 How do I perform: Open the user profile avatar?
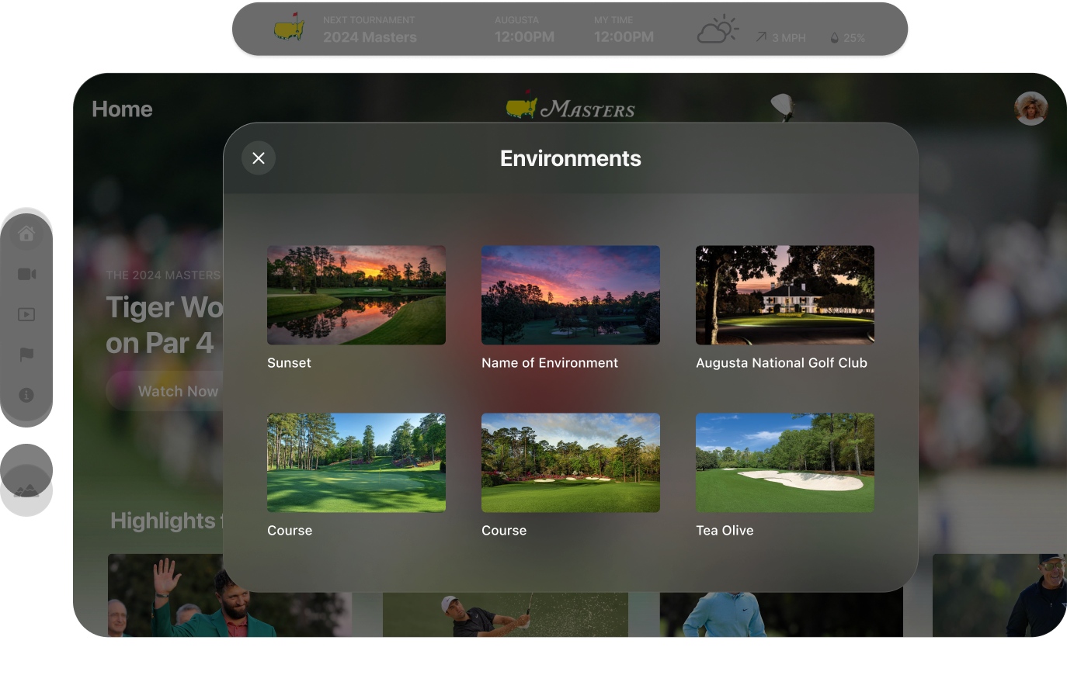(x=1031, y=109)
